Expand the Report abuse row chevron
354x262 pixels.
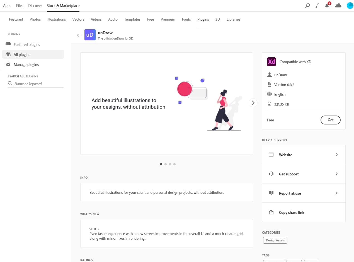click(337, 193)
